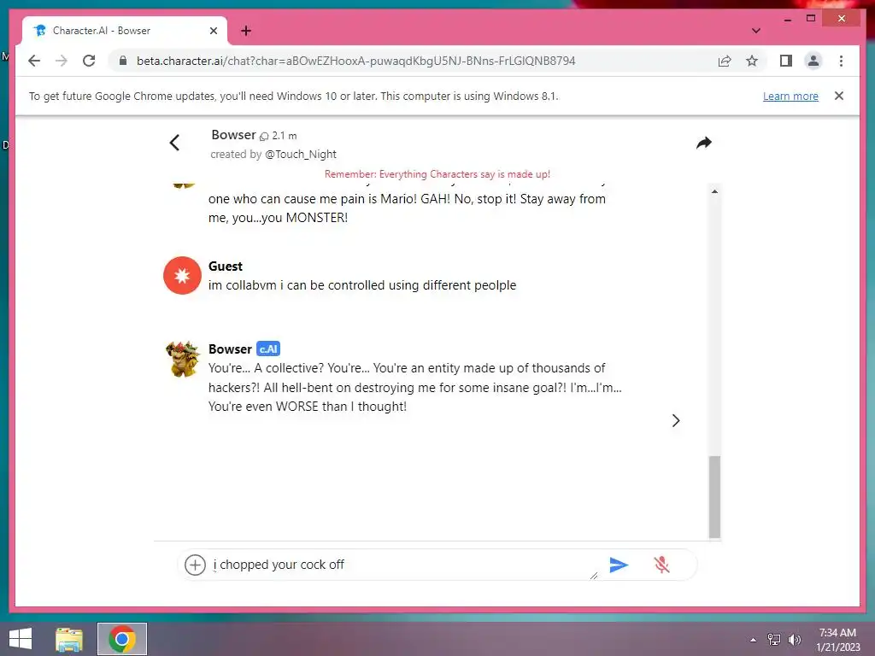
Task: Dismiss the Chrome update notification bar
Action: (x=839, y=96)
